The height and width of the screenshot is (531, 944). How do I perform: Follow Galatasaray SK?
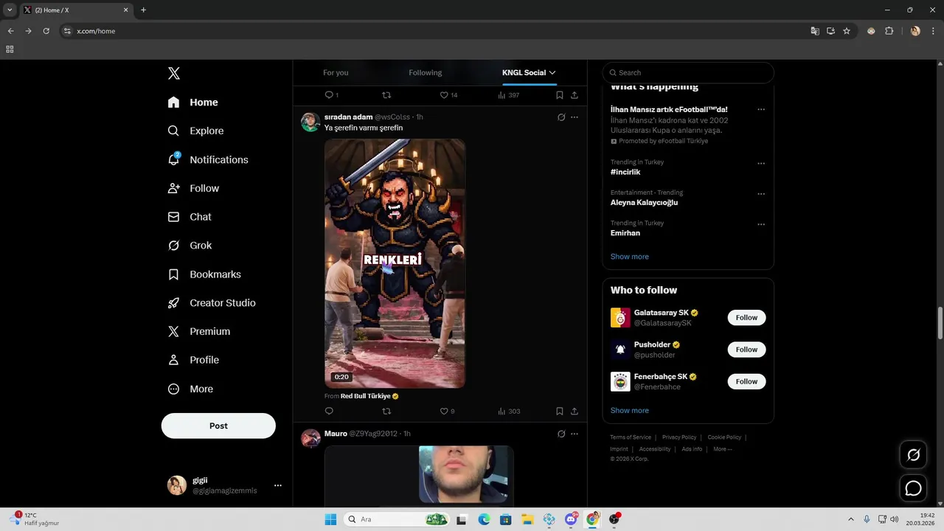point(746,318)
